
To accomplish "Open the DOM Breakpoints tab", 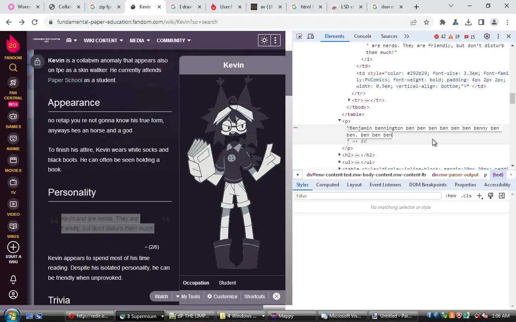I will coord(428,185).
